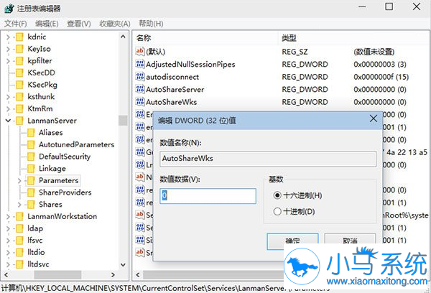Viewport: 431px width, 293px height.
Task: Click the 名称 column header
Action: coord(144,38)
